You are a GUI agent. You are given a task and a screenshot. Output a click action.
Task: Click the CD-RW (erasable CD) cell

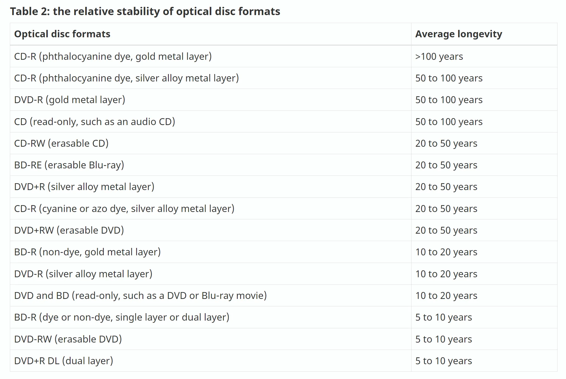(x=61, y=143)
